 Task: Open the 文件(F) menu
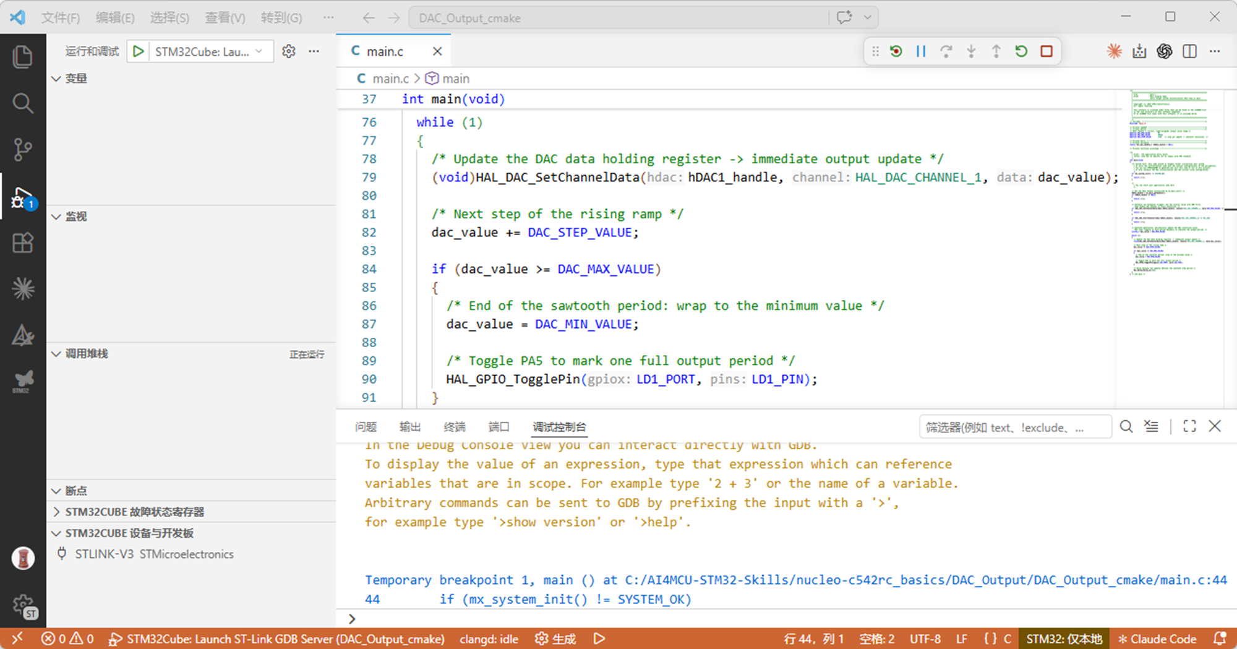pyautogui.click(x=60, y=18)
